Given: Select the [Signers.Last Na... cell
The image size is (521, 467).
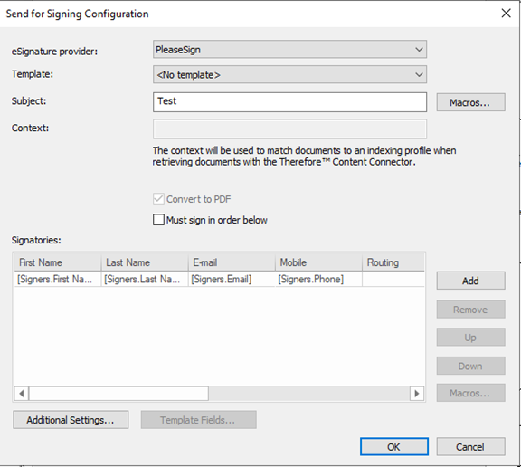Looking at the screenshot, I should 145,279.
